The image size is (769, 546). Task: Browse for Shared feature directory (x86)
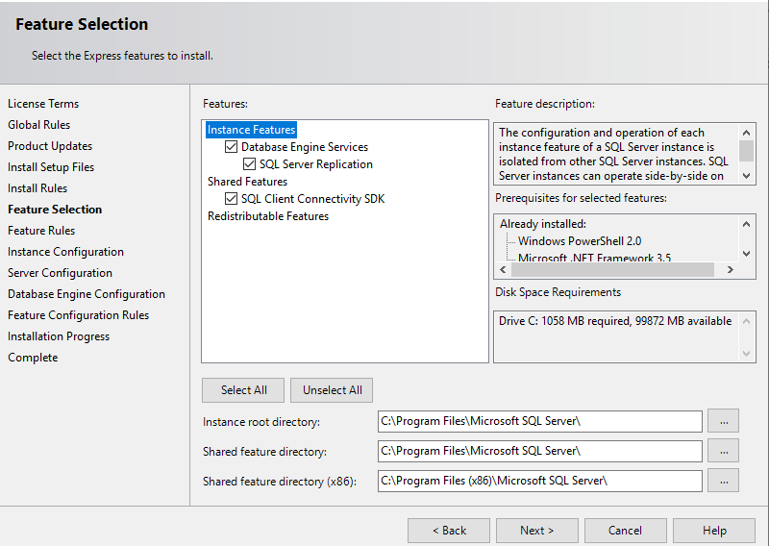tap(724, 481)
